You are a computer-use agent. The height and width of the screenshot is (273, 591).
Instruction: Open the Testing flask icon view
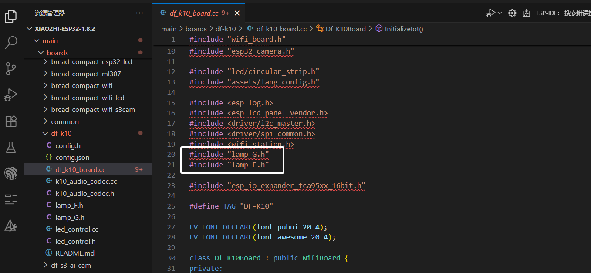(x=11, y=147)
